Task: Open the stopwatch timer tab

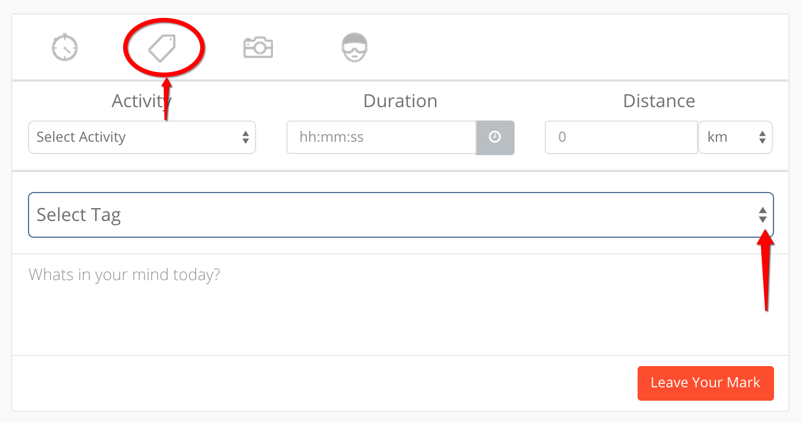Action: point(65,47)
